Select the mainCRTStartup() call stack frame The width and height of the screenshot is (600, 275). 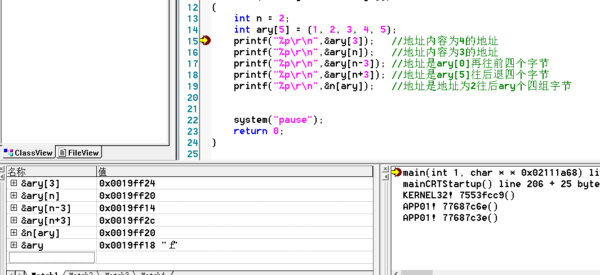[x=501, y=184]
